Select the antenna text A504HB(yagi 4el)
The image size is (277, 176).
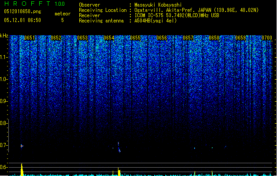pyautogui.click(x=155, y=21)
